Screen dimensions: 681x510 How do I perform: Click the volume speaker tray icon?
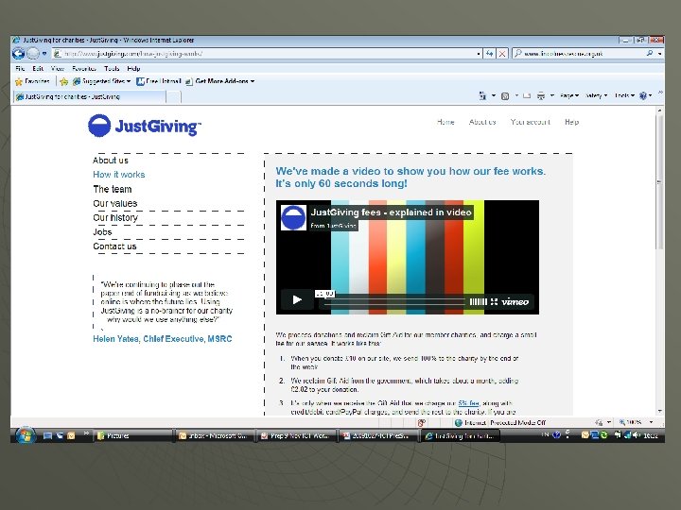pyautogui.click(x=636, y=435)
